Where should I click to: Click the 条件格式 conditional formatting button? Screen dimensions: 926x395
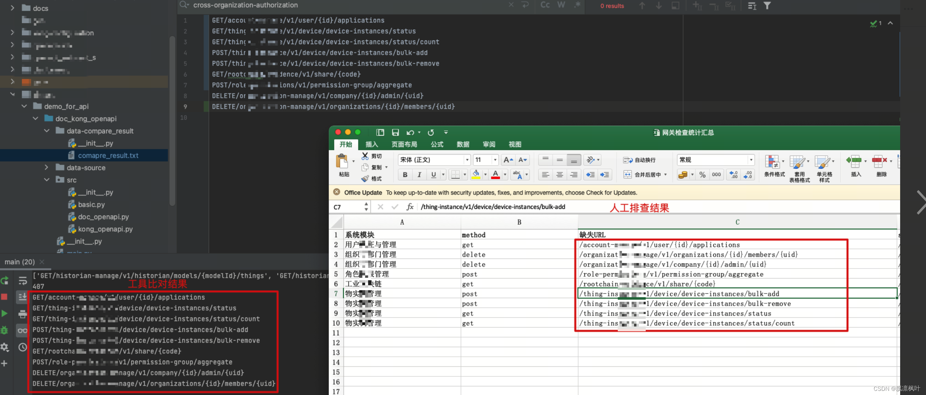[x=774, y=167]
